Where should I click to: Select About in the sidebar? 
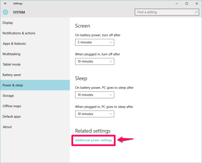pyautogui.click(x=35, y=127)
